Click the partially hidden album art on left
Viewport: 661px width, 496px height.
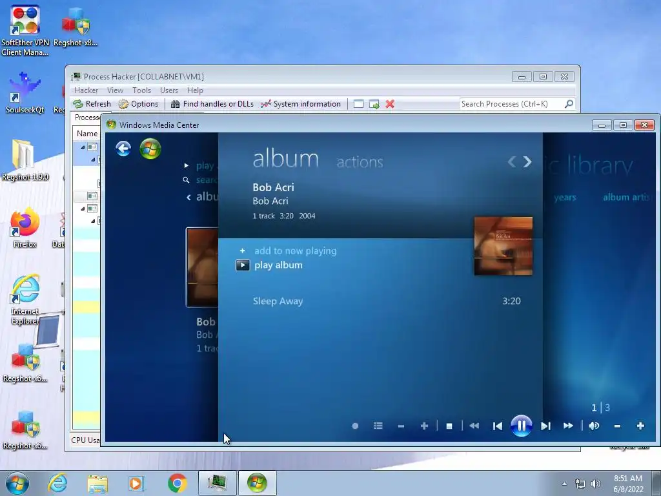202,267
